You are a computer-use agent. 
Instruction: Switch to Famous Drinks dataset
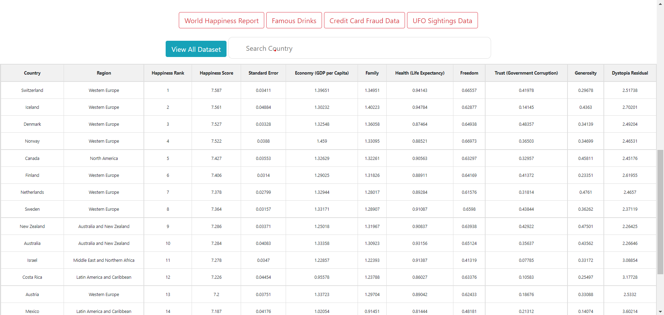[294, 20]
